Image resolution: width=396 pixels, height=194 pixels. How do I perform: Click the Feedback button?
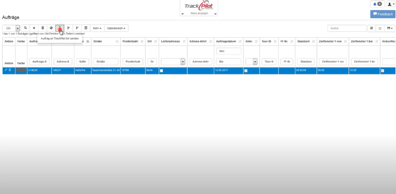(x=383, y=14)
